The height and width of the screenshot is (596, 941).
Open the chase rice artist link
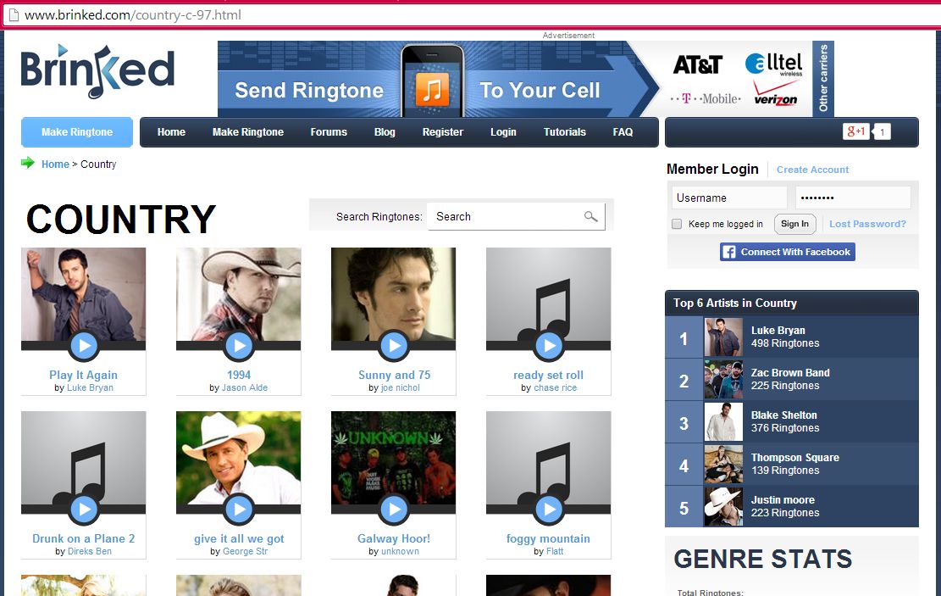(x=555, y=388)
